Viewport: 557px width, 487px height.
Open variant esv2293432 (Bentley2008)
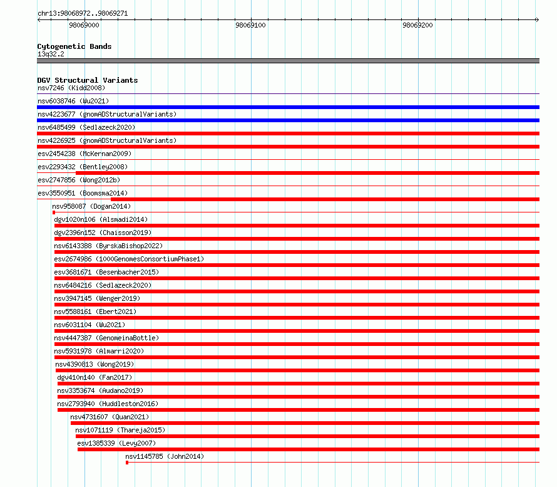coord(83,167)
